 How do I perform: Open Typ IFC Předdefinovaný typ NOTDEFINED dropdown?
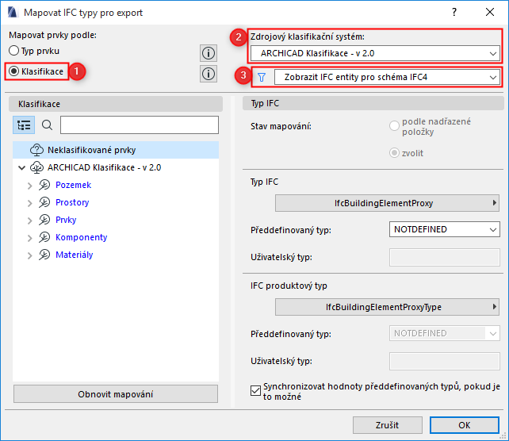[445, 229]
